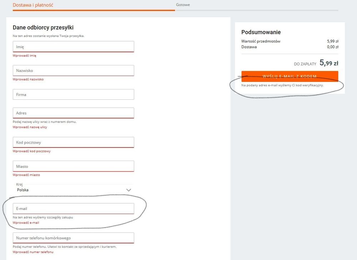The image size is (357, 260).
Task: Focus the Adres input field
Action: point(73,113)
